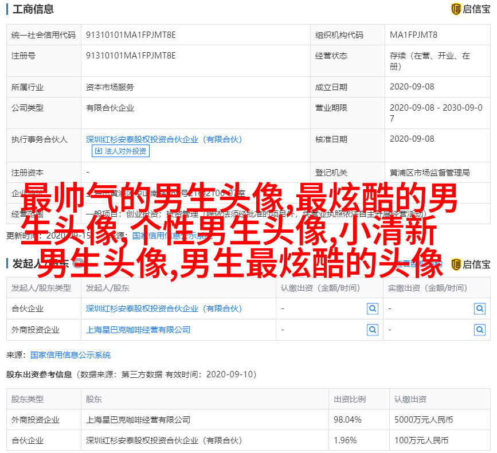This screenshot has width=497, height=453.
Task: Select industry value 资本市场服务
Action: coord(109,87)
